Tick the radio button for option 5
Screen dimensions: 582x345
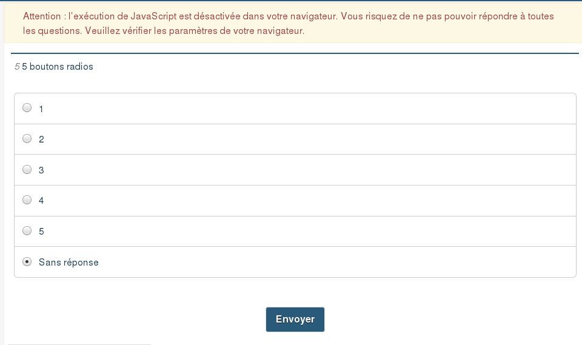coord(27,230)
